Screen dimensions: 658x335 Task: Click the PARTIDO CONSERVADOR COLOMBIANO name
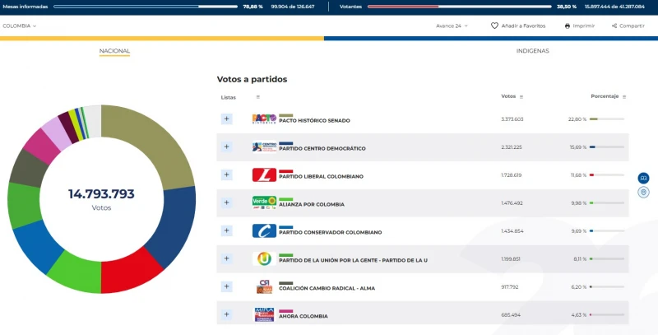[331, 233]
